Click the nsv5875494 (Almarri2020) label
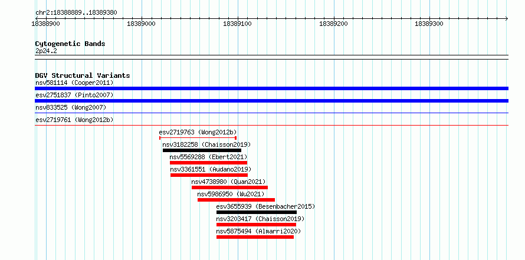 click(x=259, y=231)
